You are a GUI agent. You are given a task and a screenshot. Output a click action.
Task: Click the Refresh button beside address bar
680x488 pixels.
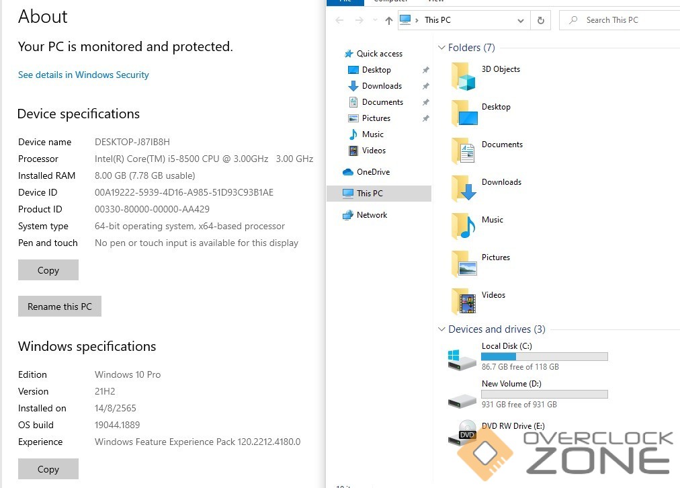click(x=540, y=20)
